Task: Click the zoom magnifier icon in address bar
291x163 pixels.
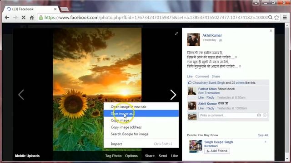Action: 271,17
